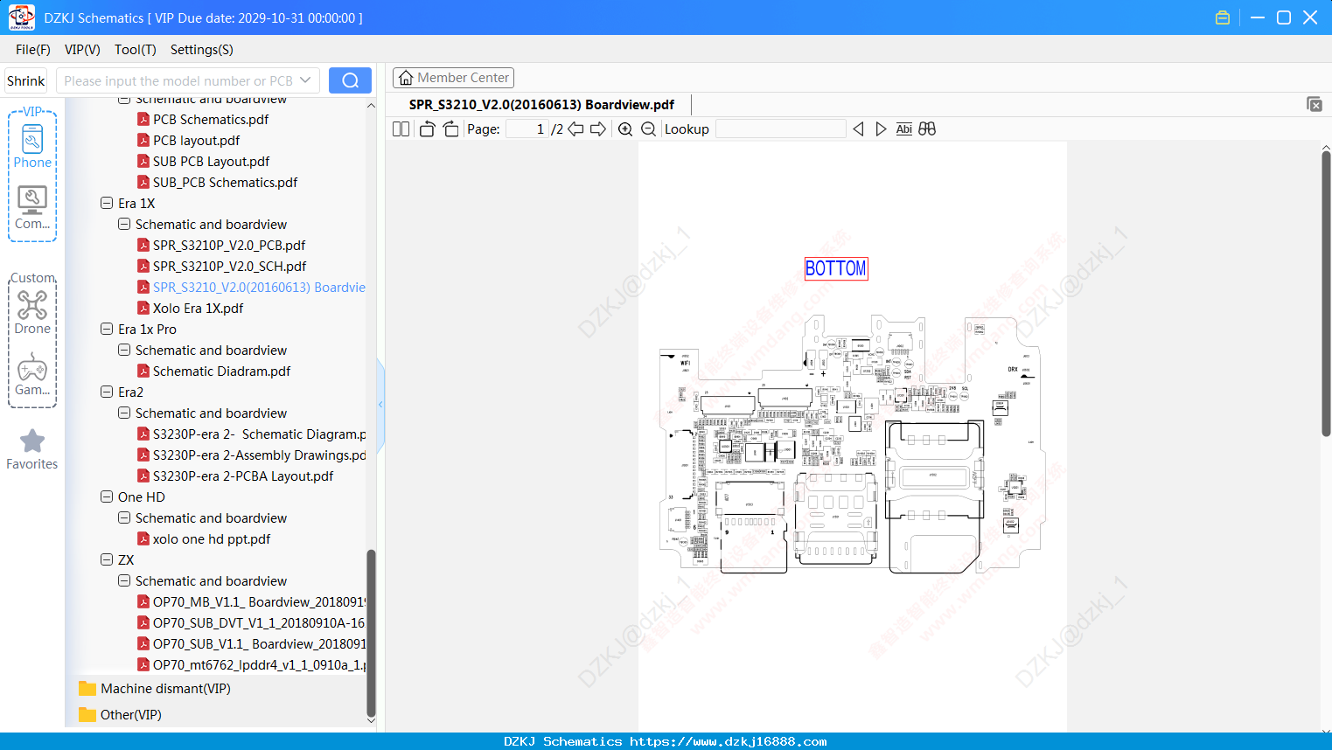The image size is (1332, 750).
Task: Collapse the Era 1X tree node
Action: (107, 203)
